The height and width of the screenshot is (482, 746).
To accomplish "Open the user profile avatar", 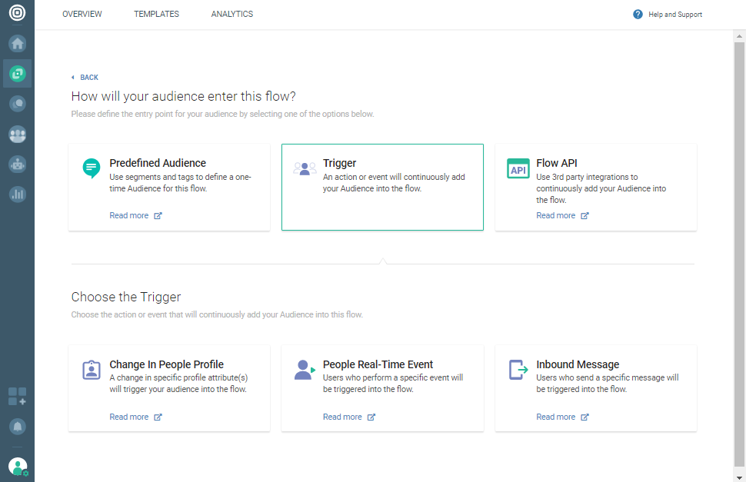I will click(x=17, y=466).
